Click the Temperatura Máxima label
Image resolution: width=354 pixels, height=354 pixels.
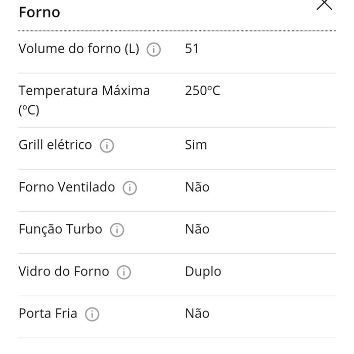click(84, 91)
